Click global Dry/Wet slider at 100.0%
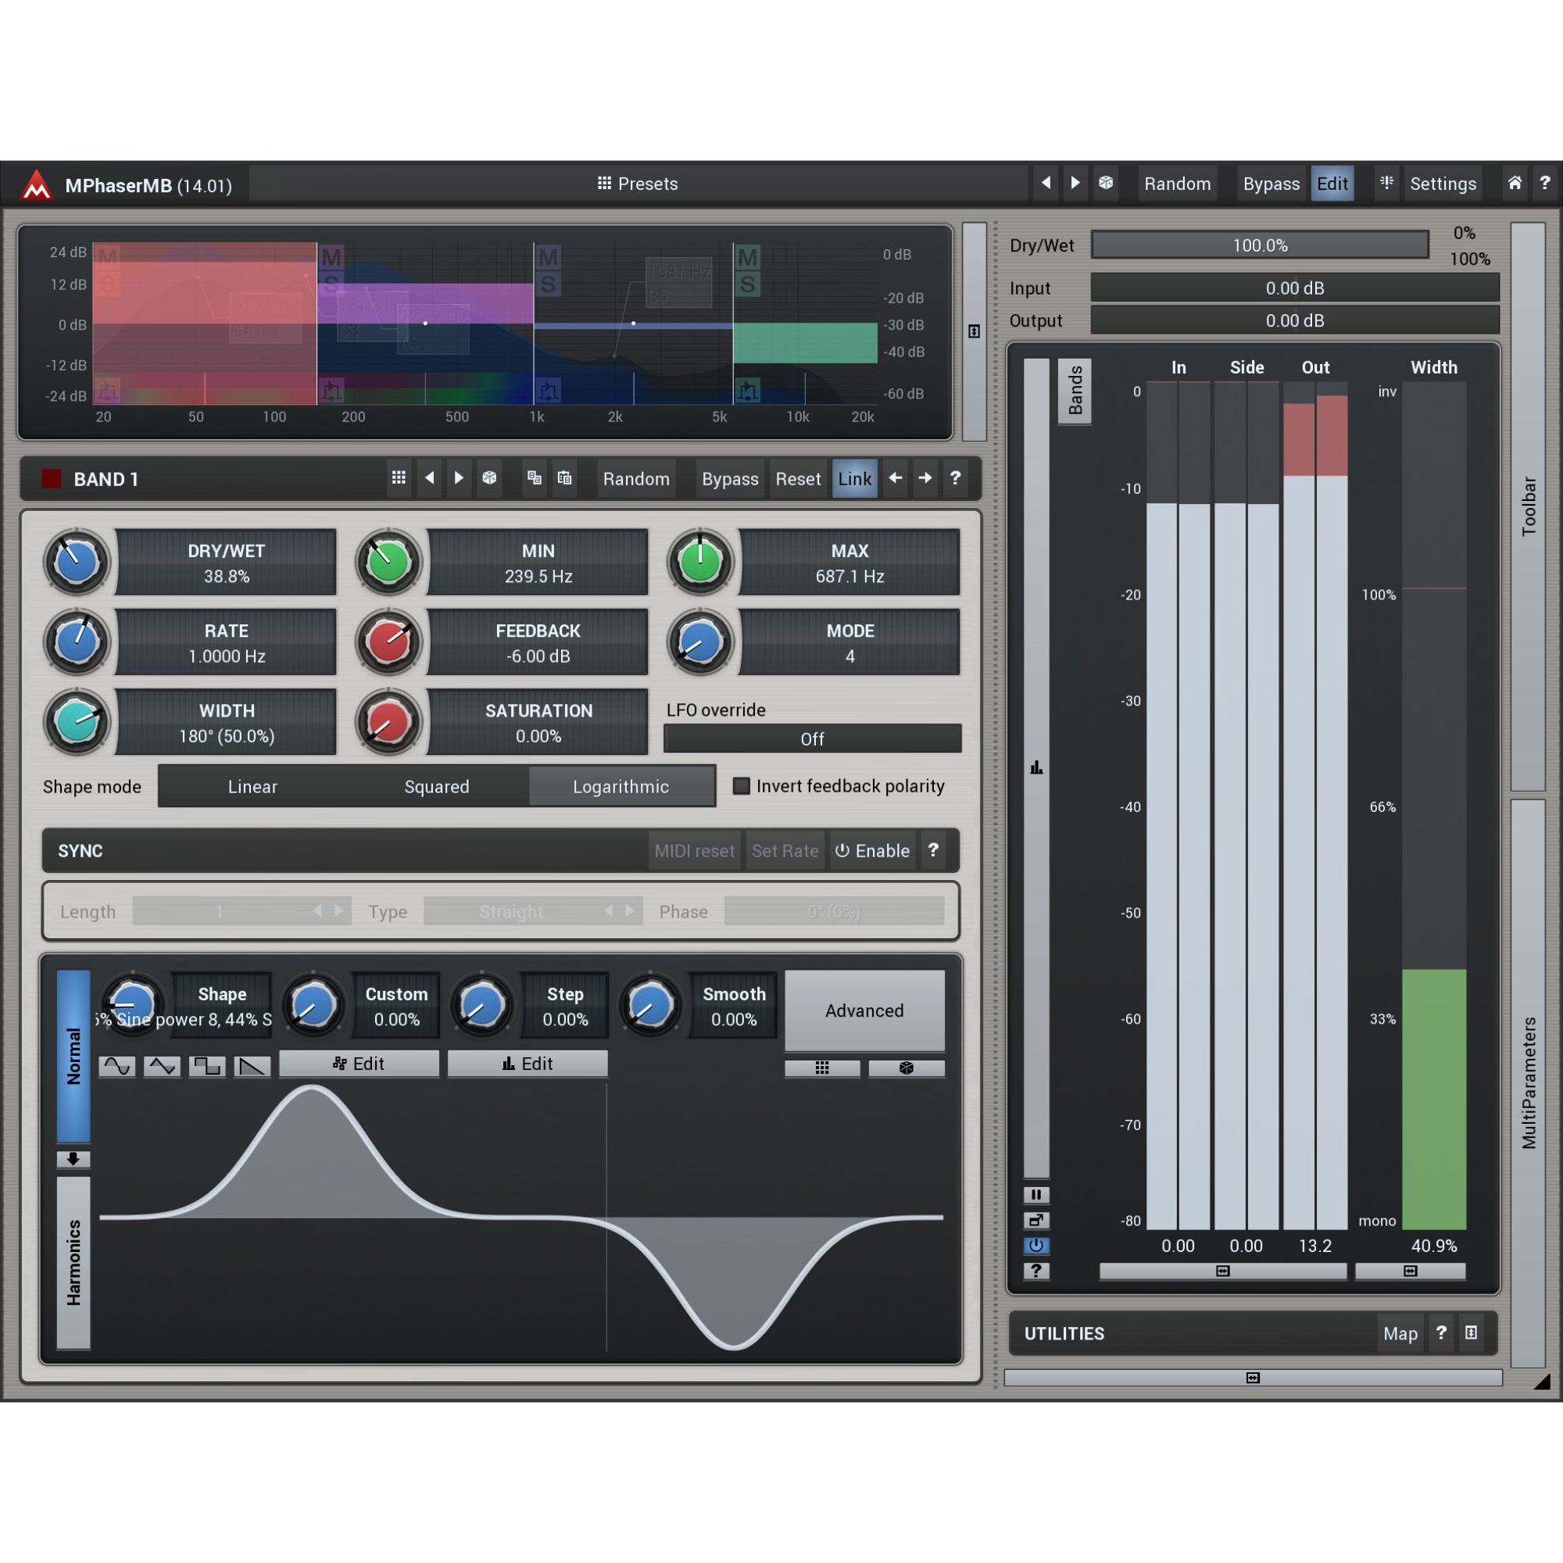1563x1563 pixels. tap(1260, 245)
